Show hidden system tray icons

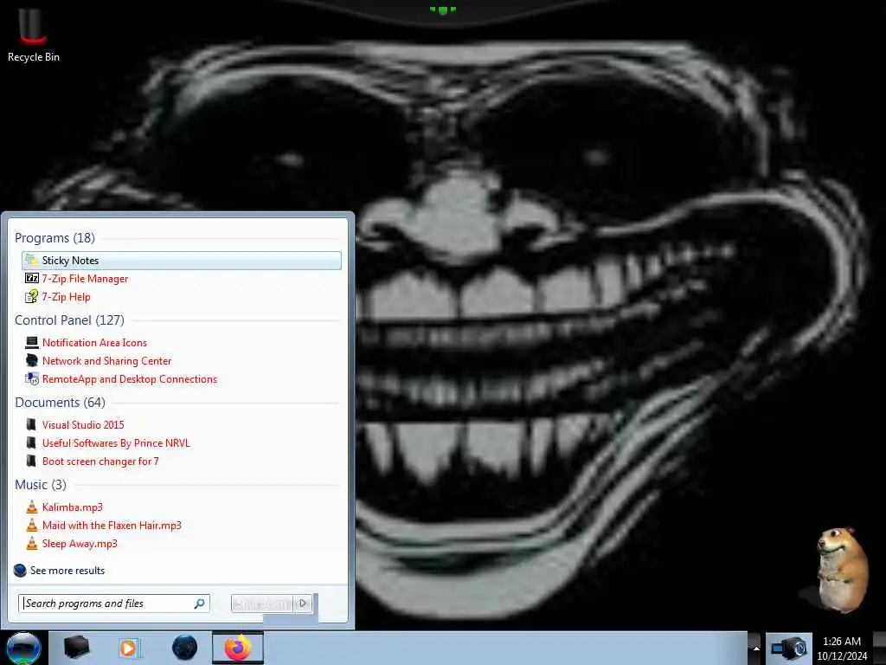pos(756,648)
